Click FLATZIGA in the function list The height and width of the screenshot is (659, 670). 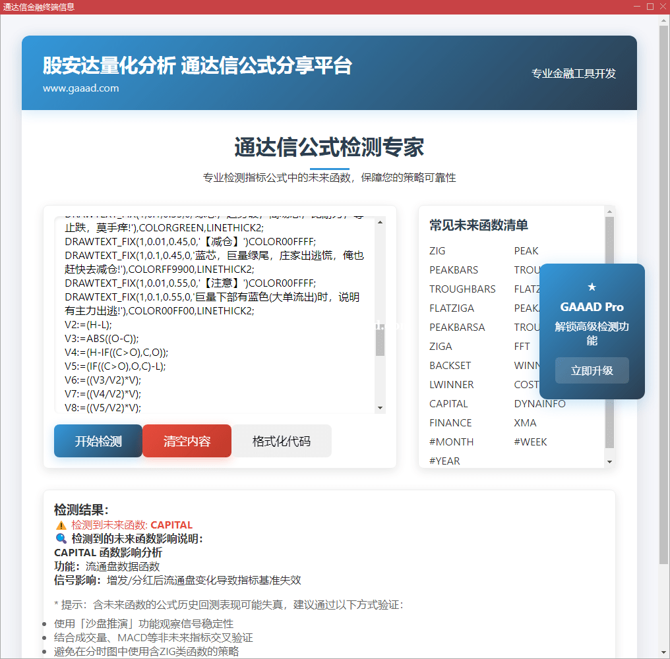coord(452,308)
